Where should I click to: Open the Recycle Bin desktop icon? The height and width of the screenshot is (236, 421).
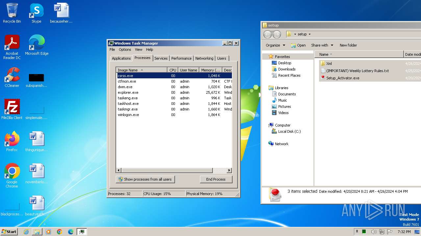[12, 13]
